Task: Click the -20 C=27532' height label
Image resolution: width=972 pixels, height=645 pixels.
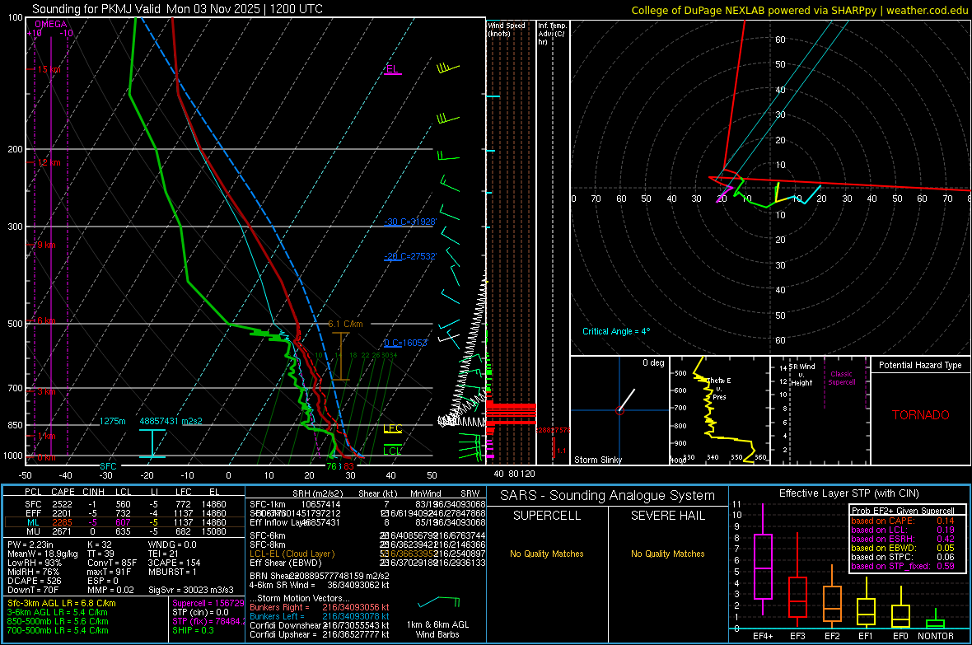Action: click(410, 256)
